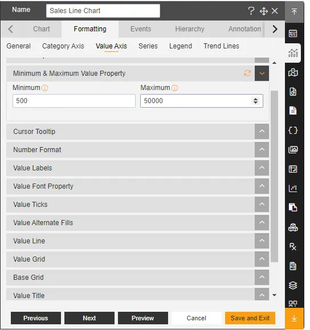Image resolution: width=310 pixels, height=330 pixels.
Task: Click the panel scrollbar down arrow
Action: pos(275,295)
